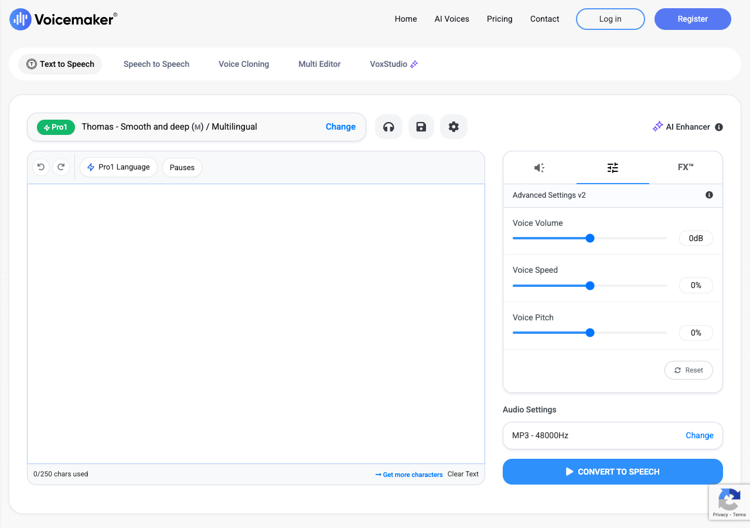Open the FX tab
750x528 pixels.
click(686, 168)
